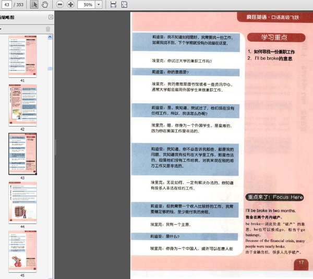Open page 41 thumbnail
Viewport: 313px width, 279px height.
pyautogui.click(x=22, y=57)
